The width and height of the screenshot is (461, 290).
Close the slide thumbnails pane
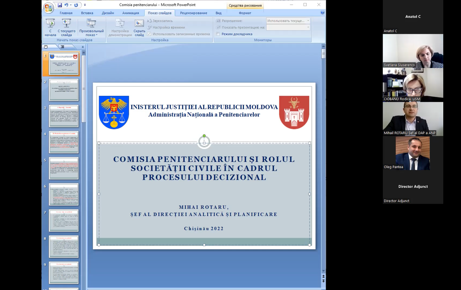(x=83, y=47)
